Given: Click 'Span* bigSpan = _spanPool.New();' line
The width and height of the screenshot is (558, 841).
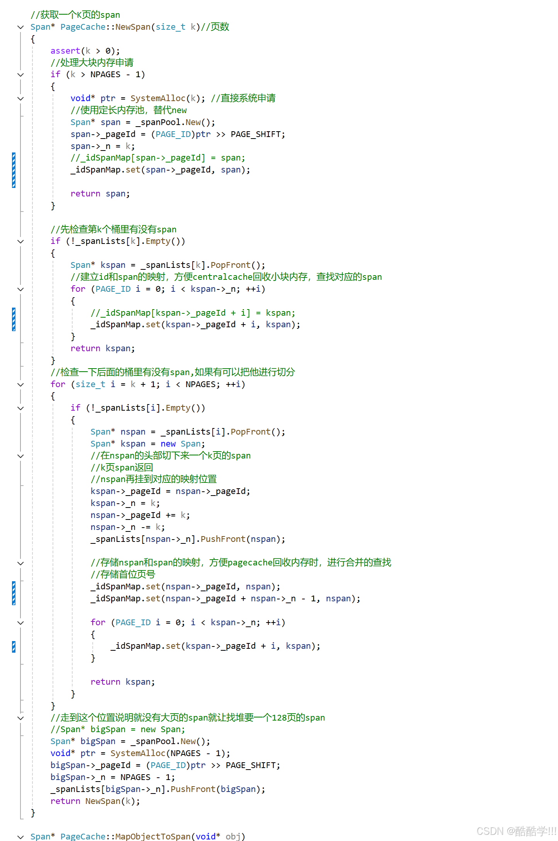Looking at the screenshot, I should [x=130, y=741].
